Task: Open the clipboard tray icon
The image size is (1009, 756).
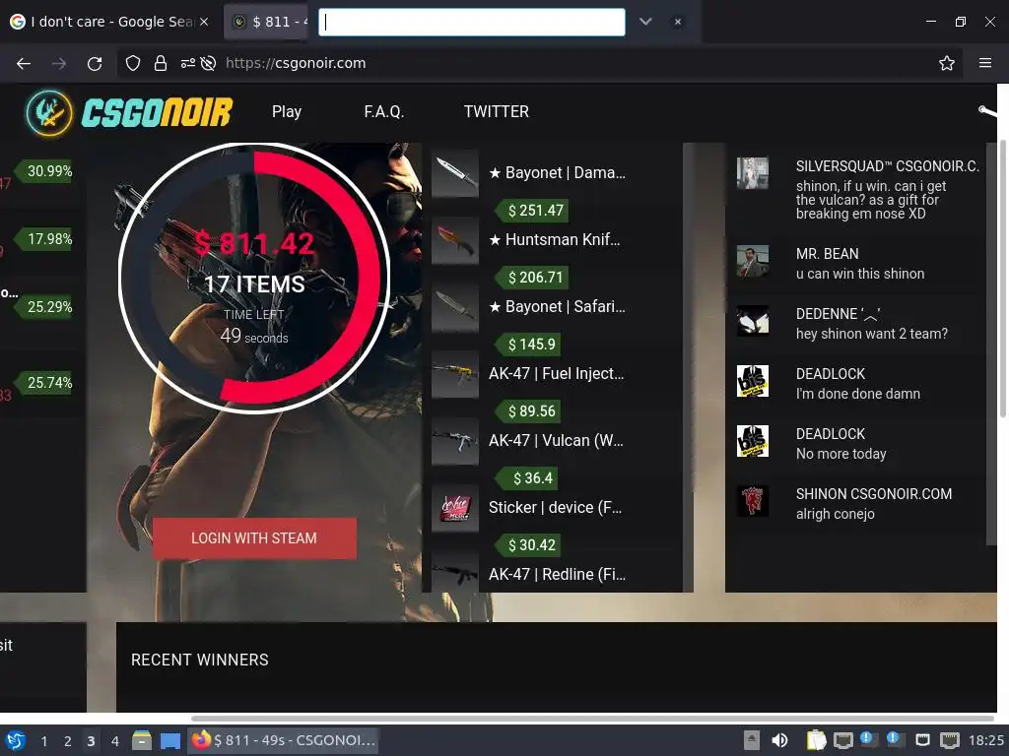Action: 816,740
